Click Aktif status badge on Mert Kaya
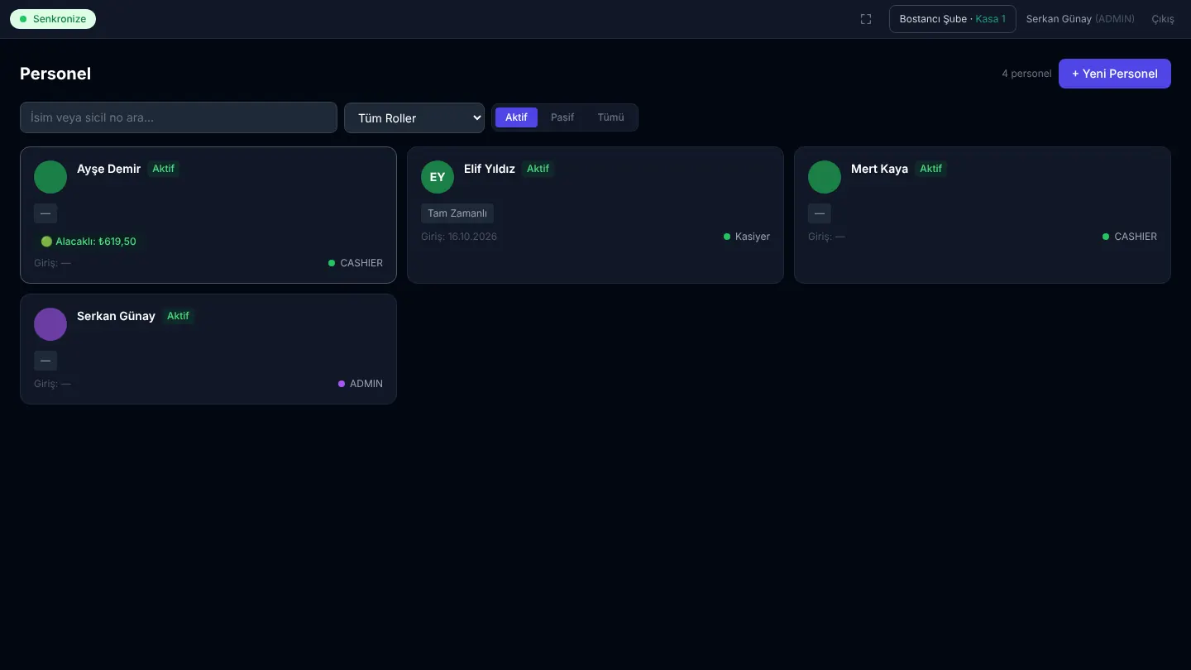Viewport: 1191px width, 670px height. pyautogui.click(x=930, y=169)
